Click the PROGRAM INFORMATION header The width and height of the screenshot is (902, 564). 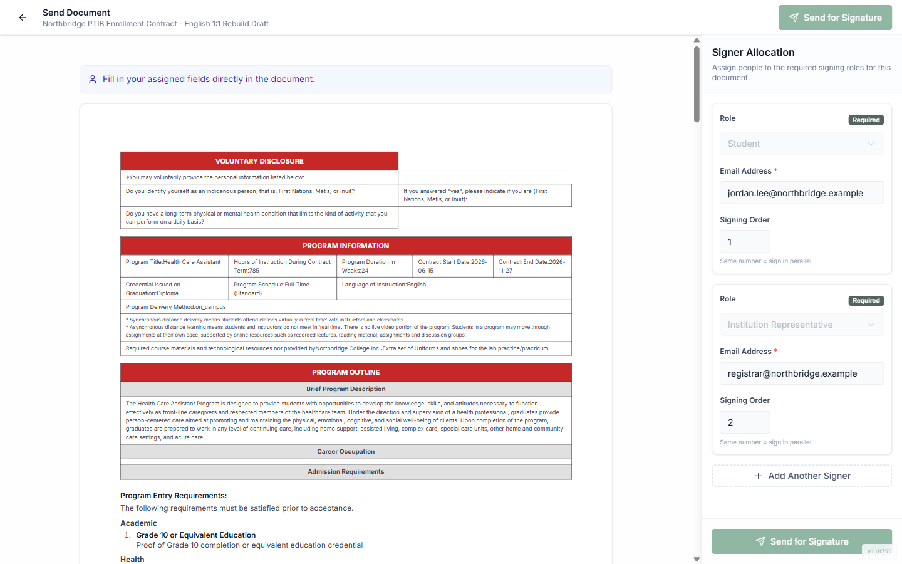click(346, 246)
